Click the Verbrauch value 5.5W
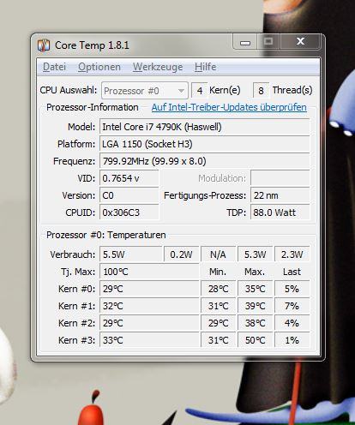This screenshot has width=355, height=425. (131, 254)
